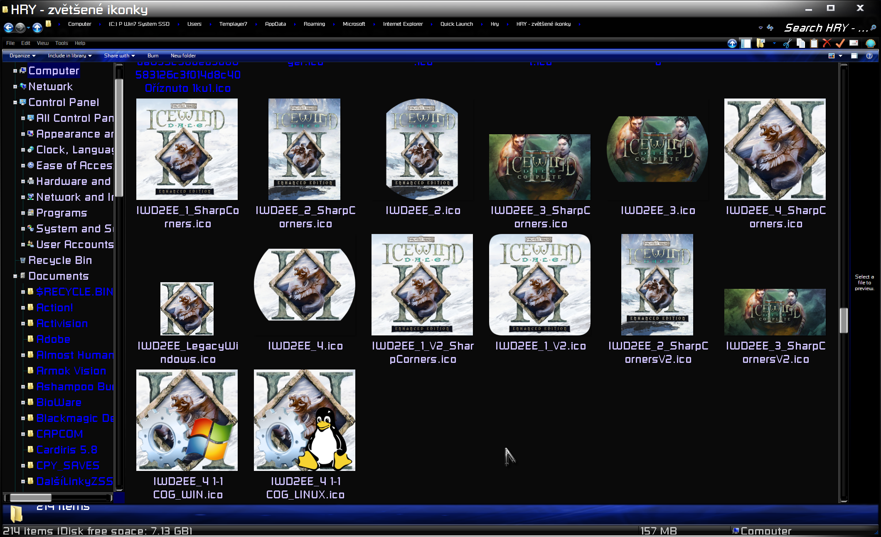The width and height of the screenshot is (881, 537).
Task: Toggle the navigation pane toolbar button
Action: (x=746, y=43)
